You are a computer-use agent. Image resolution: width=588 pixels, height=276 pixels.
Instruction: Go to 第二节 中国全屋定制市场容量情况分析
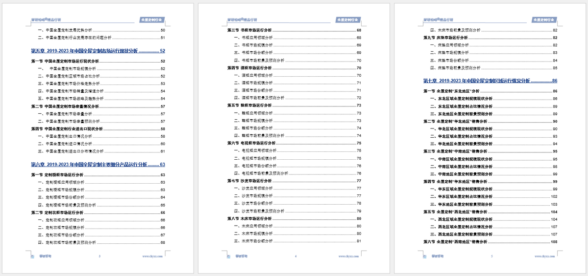pos(98,106)
